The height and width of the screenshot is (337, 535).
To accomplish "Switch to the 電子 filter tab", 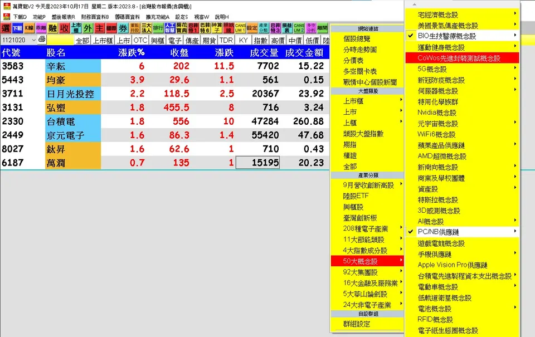I will pos(174,41).
